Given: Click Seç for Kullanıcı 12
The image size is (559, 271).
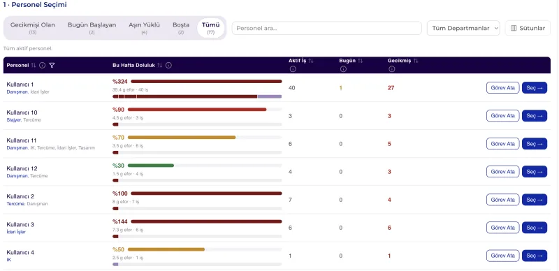Looking at the screenshot, I should pyautogui.click(x=535, y=172).
